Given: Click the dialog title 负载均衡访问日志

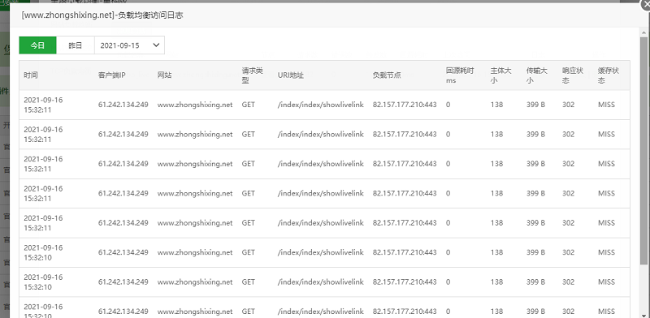Looking at the screenshot, I should point(102,15).
